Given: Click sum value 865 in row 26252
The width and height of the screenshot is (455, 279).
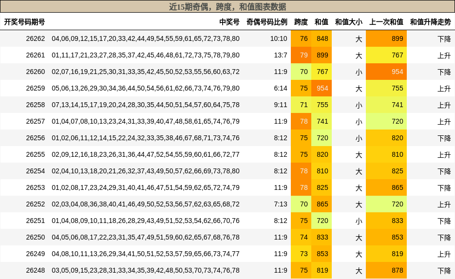Looking at the screenshot, I should [x=322, y=204].
